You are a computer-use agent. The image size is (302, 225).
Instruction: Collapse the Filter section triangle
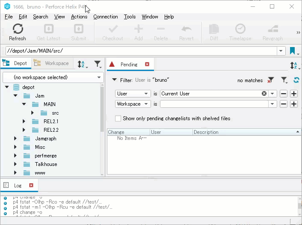(x=114, y=80)
